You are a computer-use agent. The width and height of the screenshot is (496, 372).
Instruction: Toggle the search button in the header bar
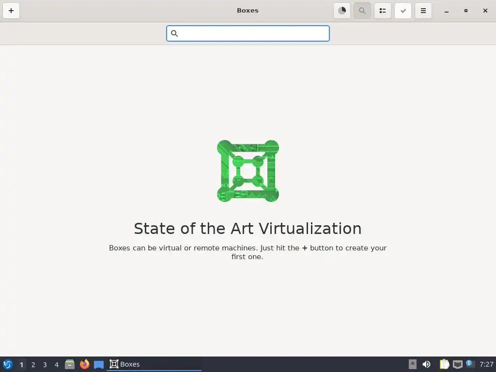(x=362, y=11)
